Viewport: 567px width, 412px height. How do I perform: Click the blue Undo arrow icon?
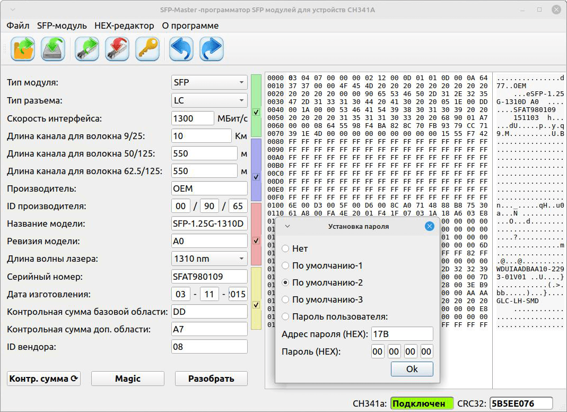pyautogui.click(x=180, y=48)
